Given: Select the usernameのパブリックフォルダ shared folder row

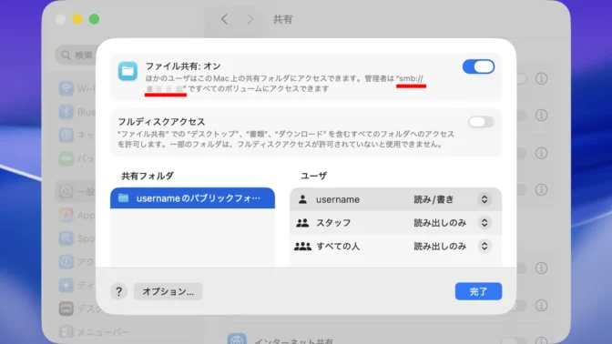Looking at the screenshot, I should 192,198.
